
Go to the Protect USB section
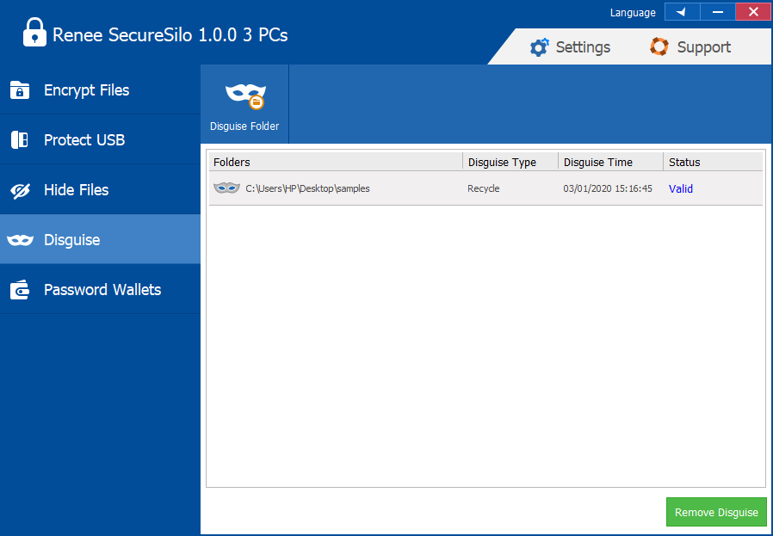[100, 140]
